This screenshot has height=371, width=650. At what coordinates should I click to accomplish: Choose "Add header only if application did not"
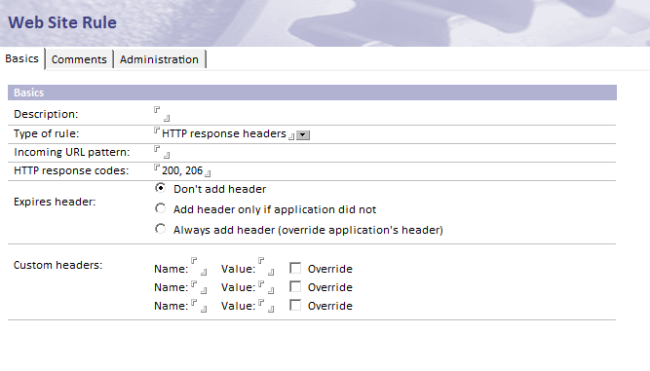(161, 208)
